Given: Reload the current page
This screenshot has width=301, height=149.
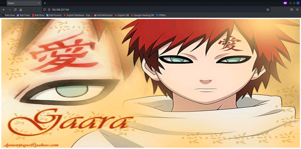Looking at the screenshot, I should (15, 10).
